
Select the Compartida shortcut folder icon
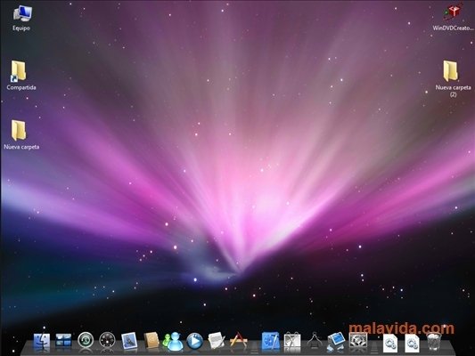19,71
